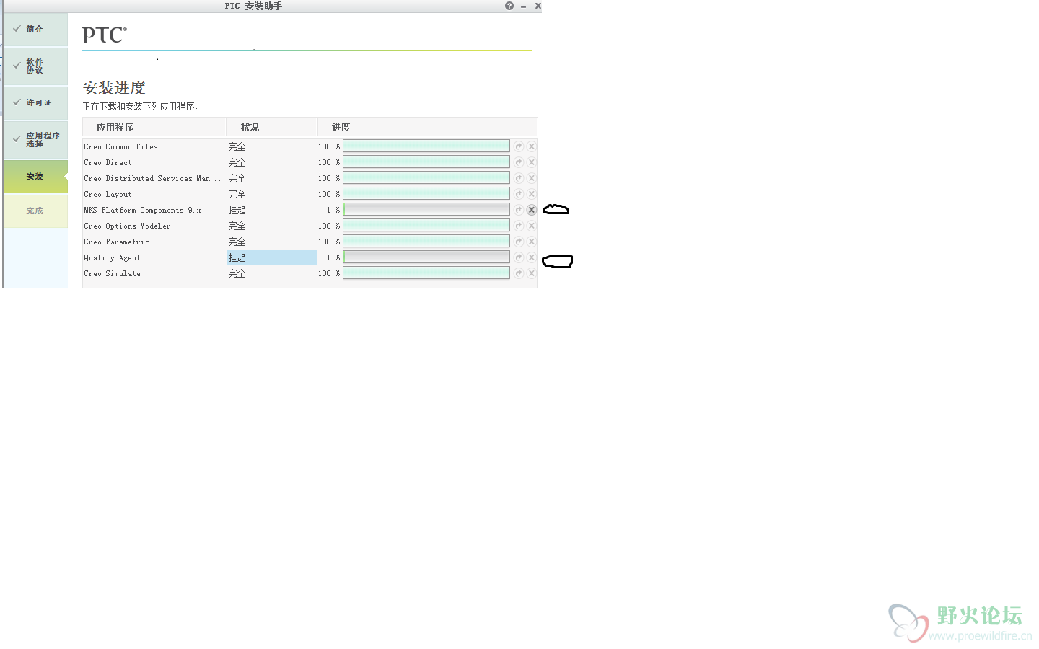The image size is (1039, 649).
Task: Minimize the PTC 安装助手 window
Action: pyautogui.click(x=523, y=6)
